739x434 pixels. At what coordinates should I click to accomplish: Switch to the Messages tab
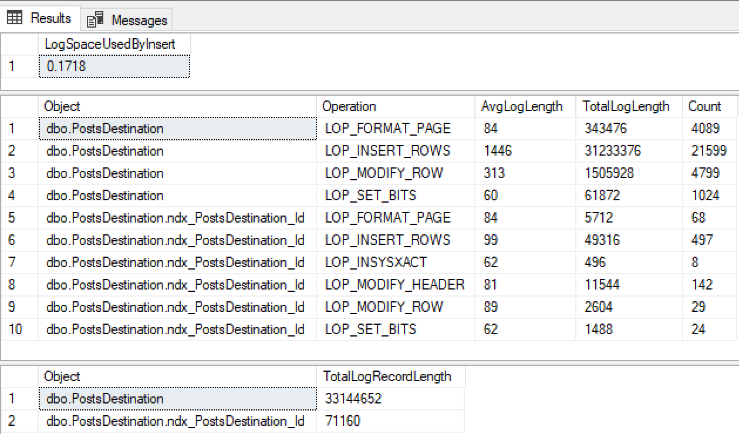tap(139, 21)
